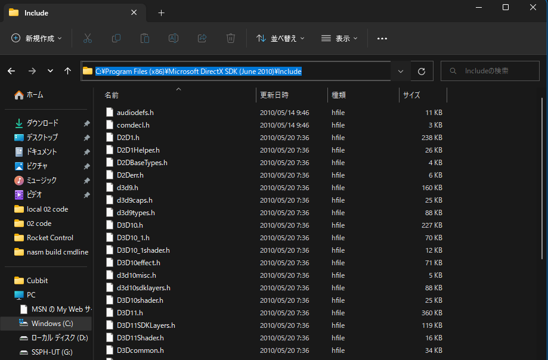Click the folder icon in address bar

(88, 72)
